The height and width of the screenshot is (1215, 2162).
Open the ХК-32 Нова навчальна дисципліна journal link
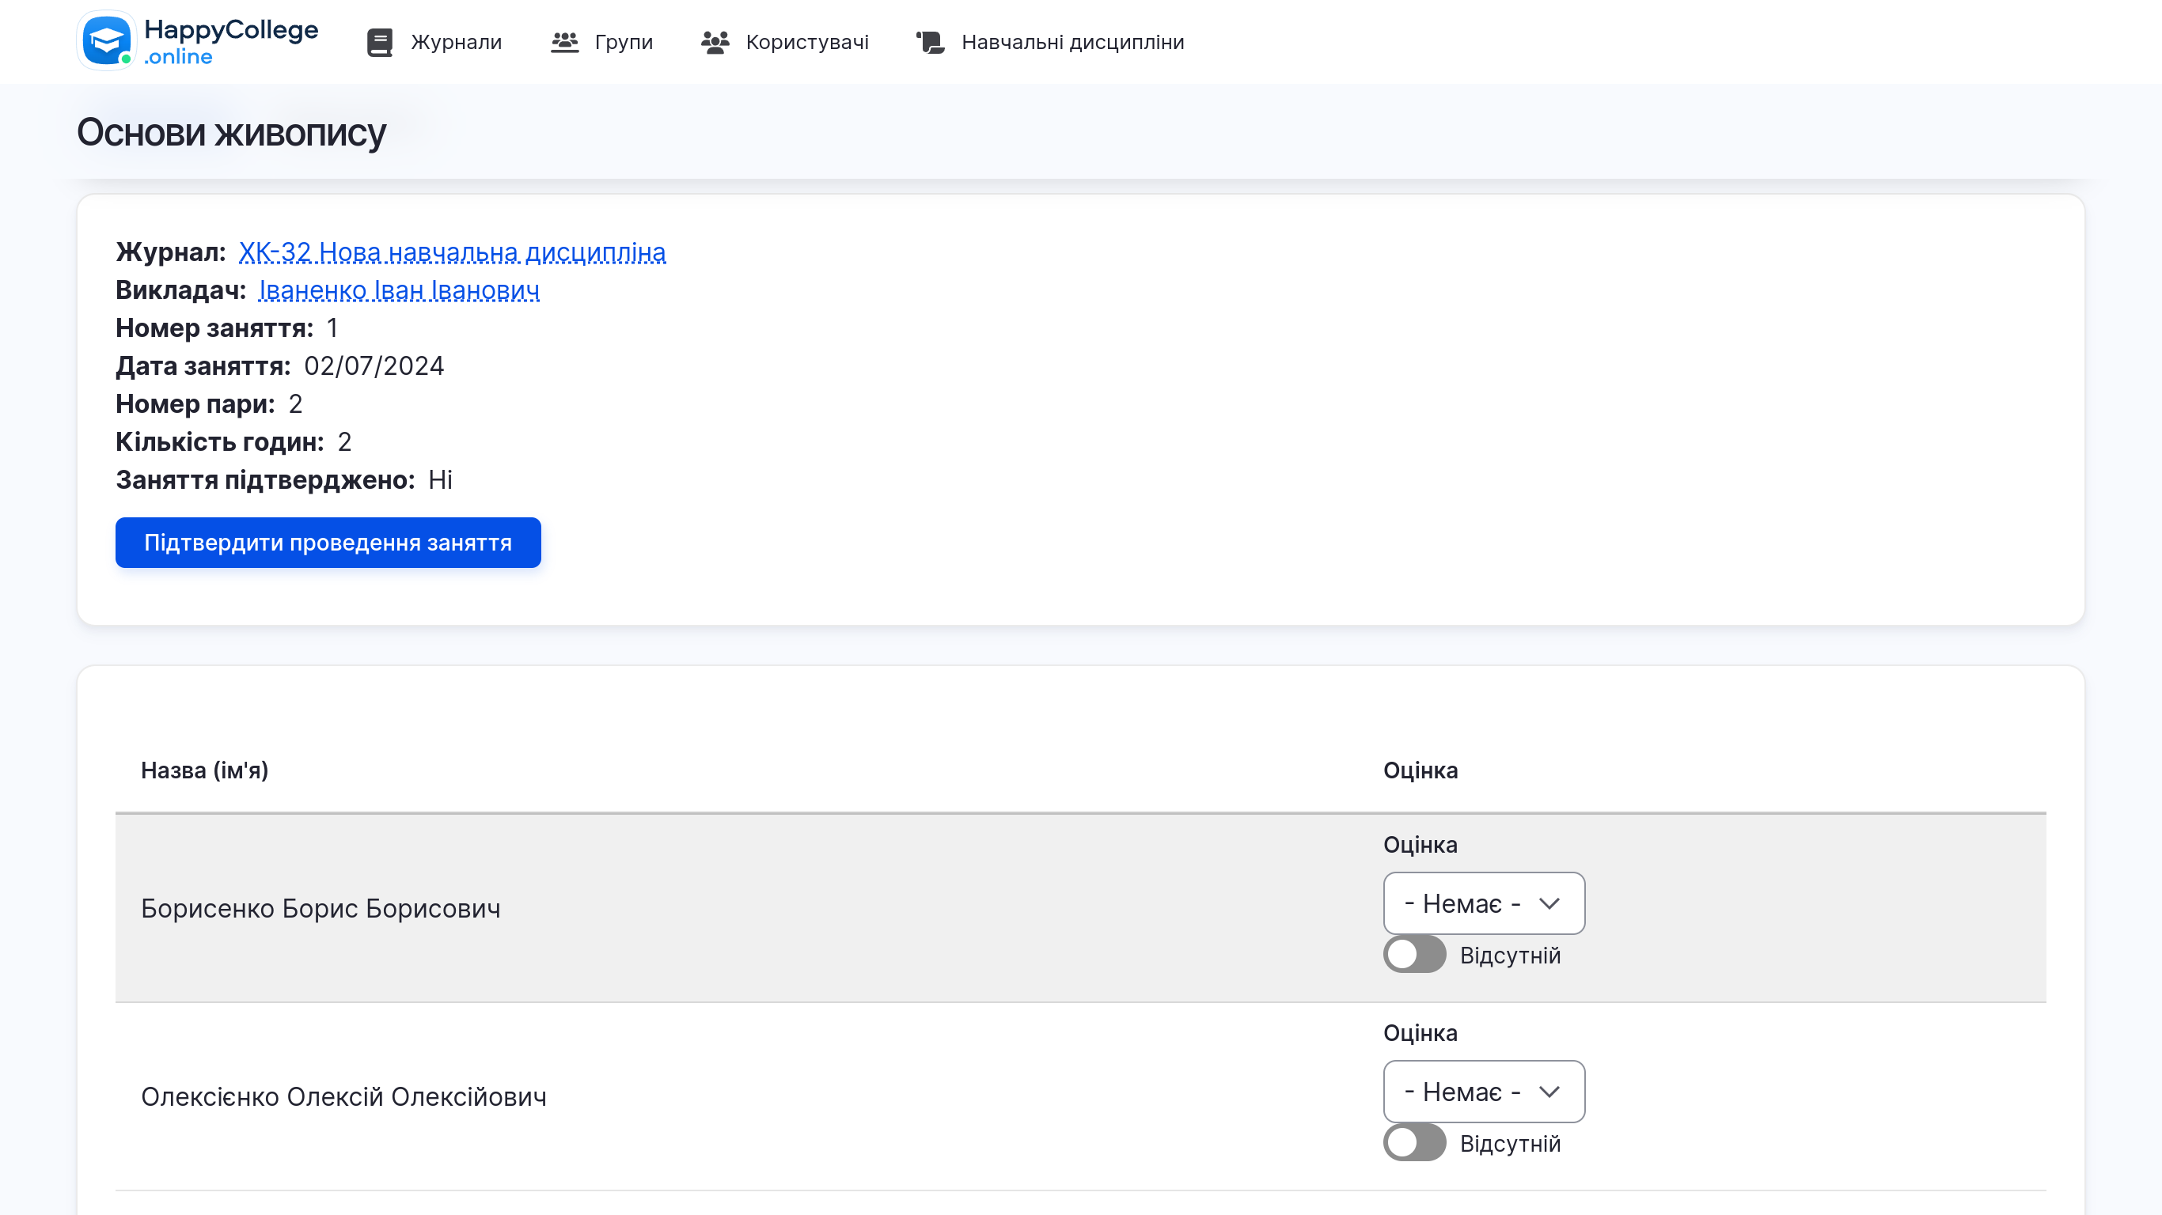click(453, 252)
